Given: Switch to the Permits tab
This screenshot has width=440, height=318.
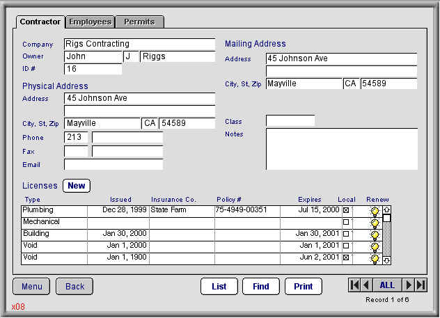Looking at the screenshot, I should click(x=139, y=22).
